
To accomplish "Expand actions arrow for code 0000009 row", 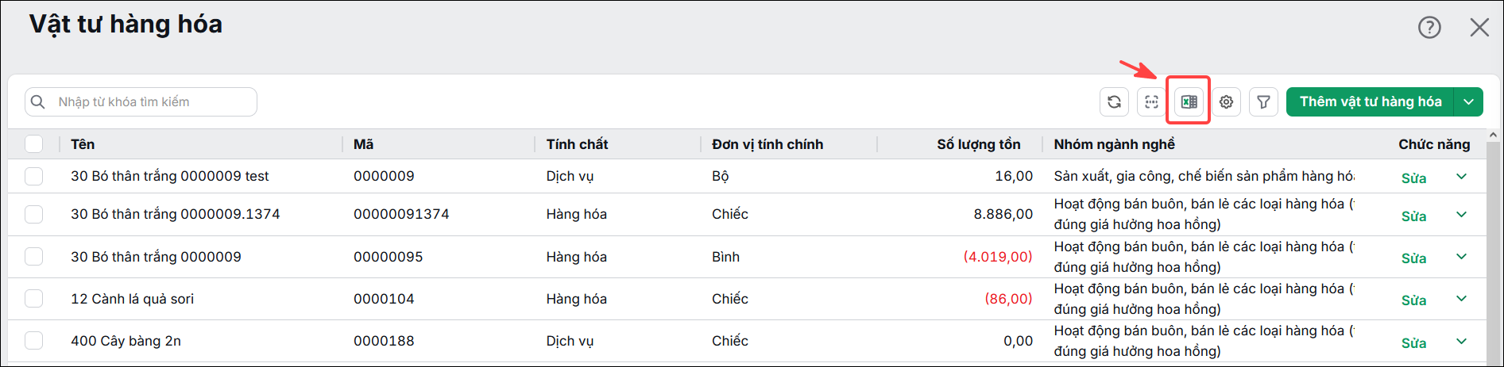I will point(1461,177).
